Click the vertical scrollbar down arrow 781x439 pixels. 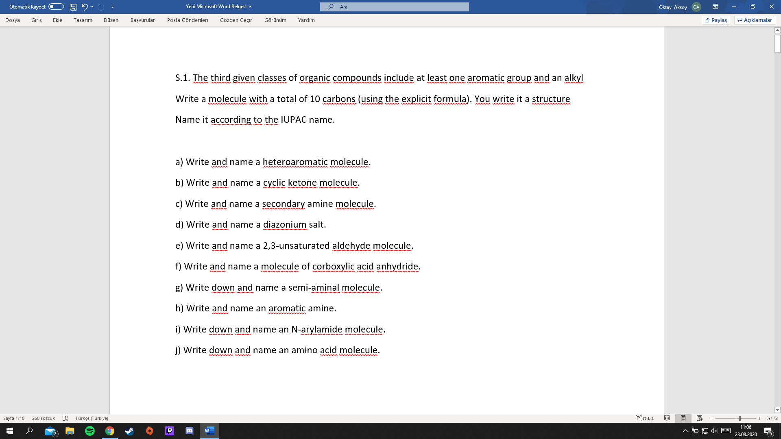pos(777,410)
